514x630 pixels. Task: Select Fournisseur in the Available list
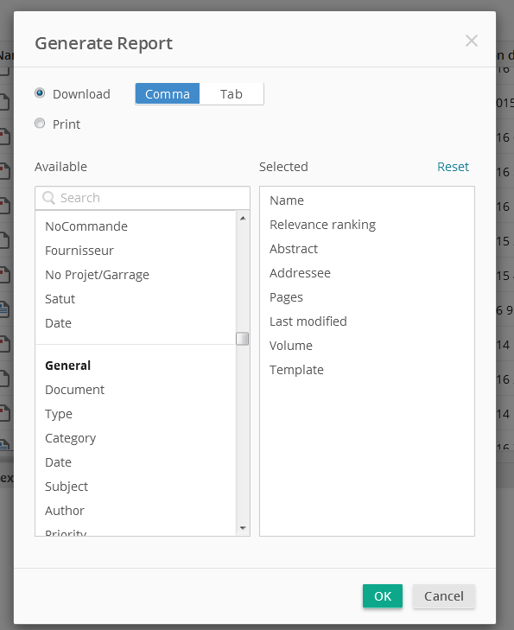[x=79, y=251]
